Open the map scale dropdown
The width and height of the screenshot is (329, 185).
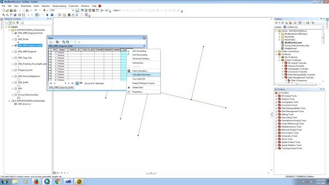[x=73, y=10]
